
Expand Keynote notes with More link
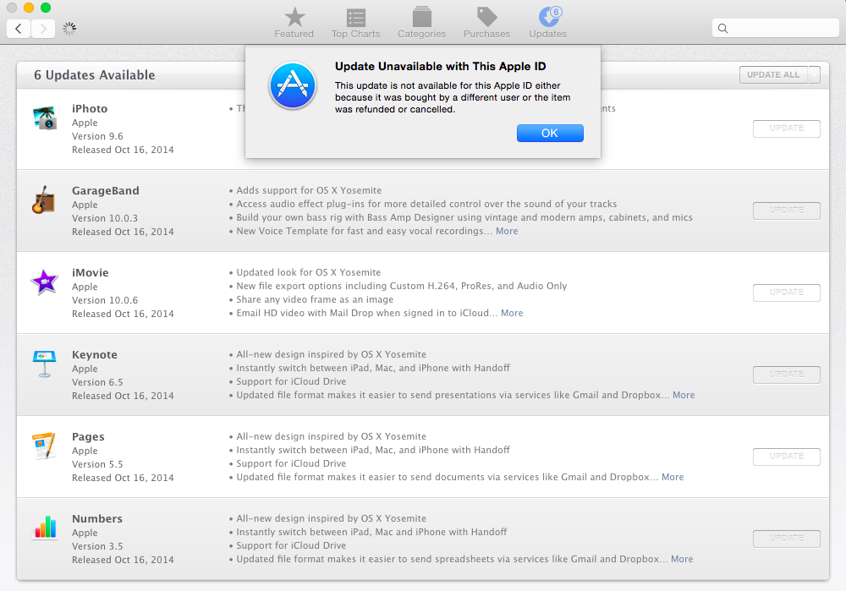[684, 395]
